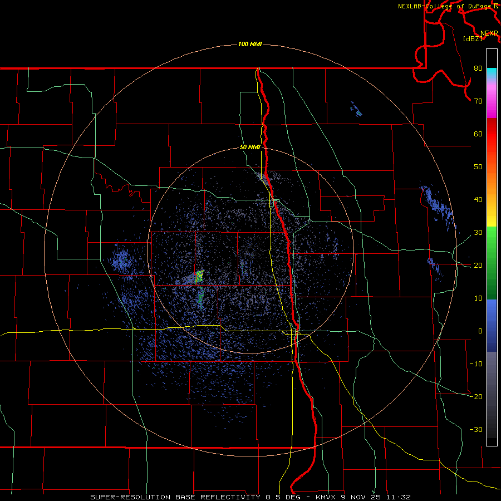The height and width of the screenshot is (501, 501).
Task: Click the [dBZ] units label
Action: 473,38
